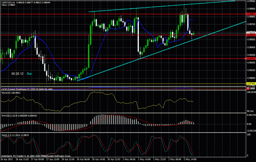Click the 1 May 22:03 time label

(x=159, y=159)
